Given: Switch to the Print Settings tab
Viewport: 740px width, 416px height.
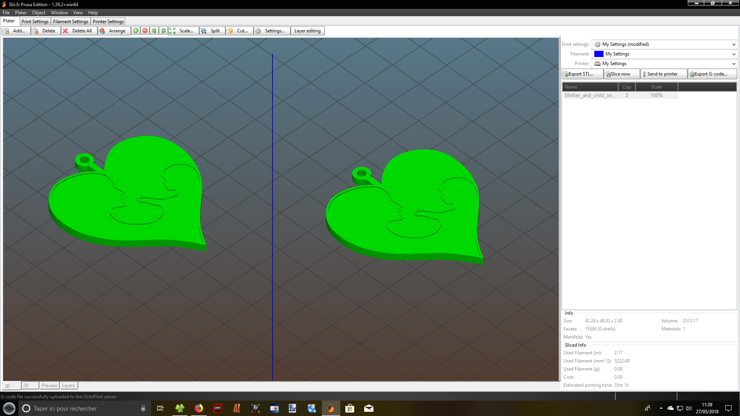Looking at the screenshot, I should tap(35, 22).
